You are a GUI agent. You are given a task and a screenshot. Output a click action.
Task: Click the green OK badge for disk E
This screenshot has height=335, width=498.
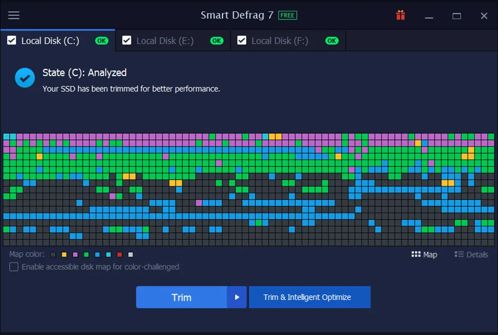coord(216,41)
